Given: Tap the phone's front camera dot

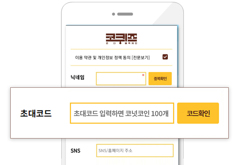Looking at the screenshot, I should coord(113,14).
